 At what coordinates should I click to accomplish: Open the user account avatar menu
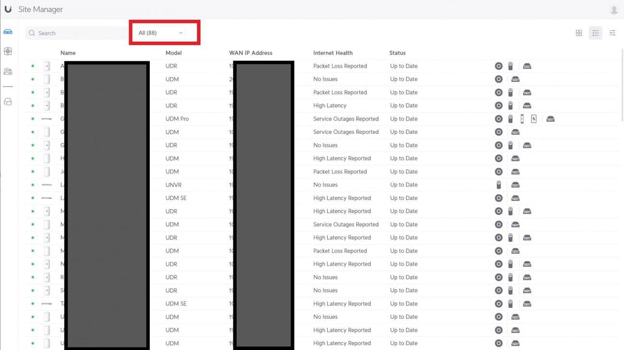pos(613,10)
